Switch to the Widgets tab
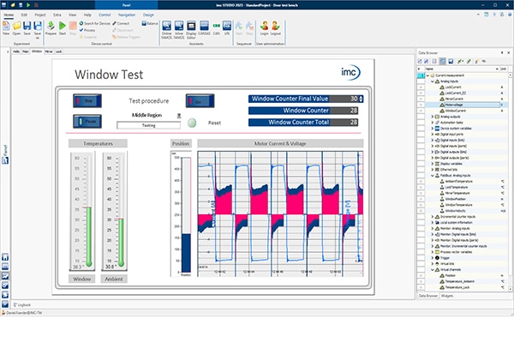This screenshot has width=514, height=343. point(447,296)
